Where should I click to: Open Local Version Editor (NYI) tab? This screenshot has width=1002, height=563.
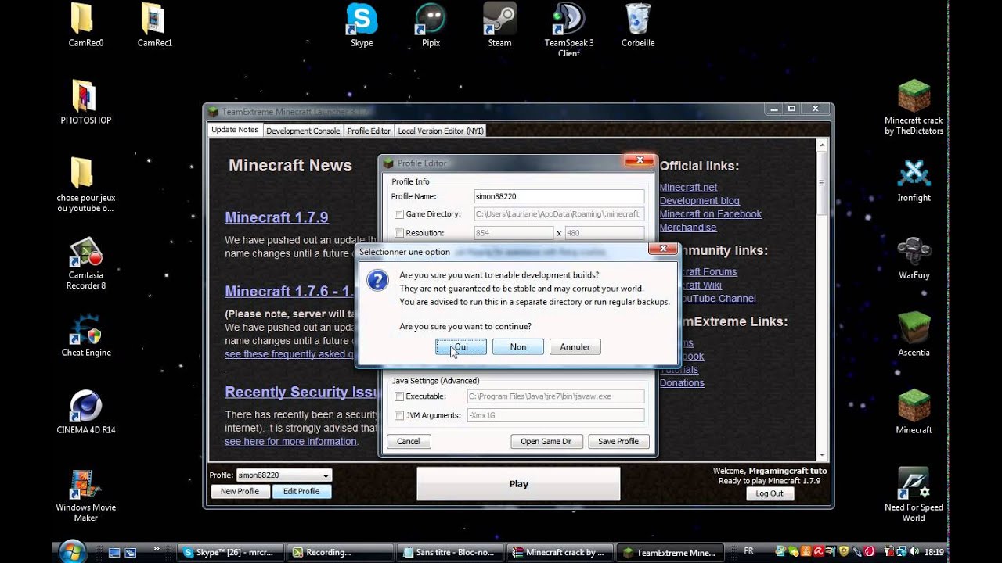coord(441,131)
